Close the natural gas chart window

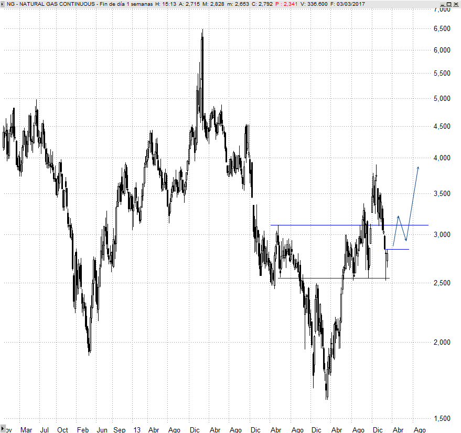pos(455,4)
